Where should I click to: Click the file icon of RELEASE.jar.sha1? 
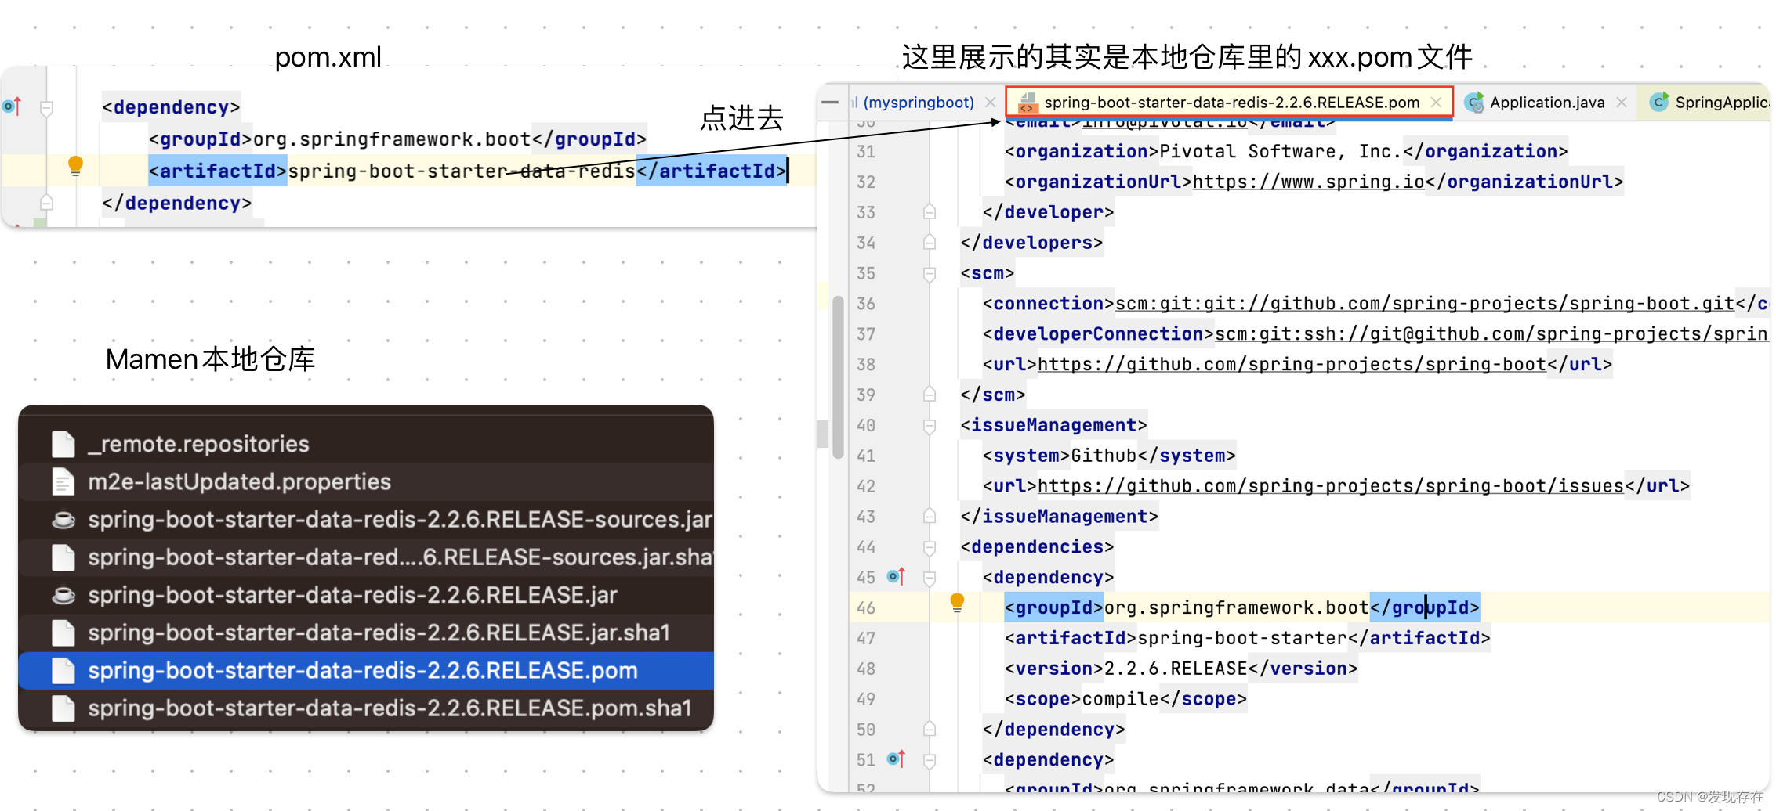tap(63, 633)
